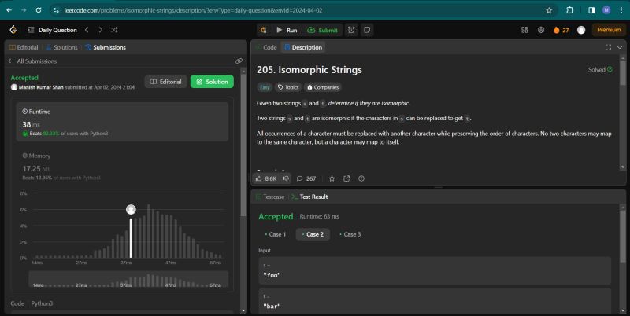Select test Case 1
630x316 pixels.
276,234
